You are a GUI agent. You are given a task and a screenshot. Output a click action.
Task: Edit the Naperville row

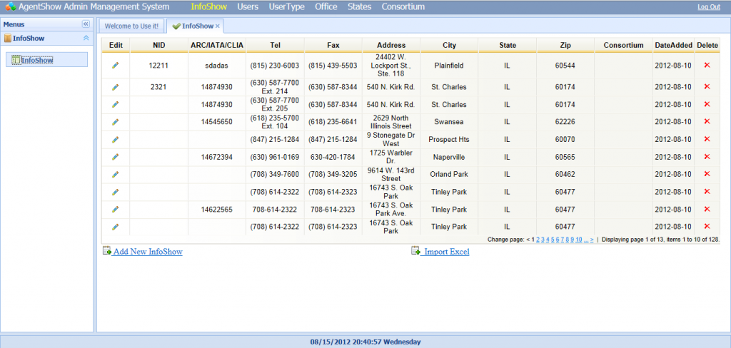pos(116,157)
